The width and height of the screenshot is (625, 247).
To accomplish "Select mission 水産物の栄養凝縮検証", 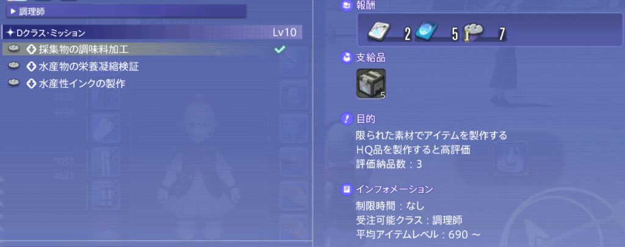I will click(x=152, y=67).
